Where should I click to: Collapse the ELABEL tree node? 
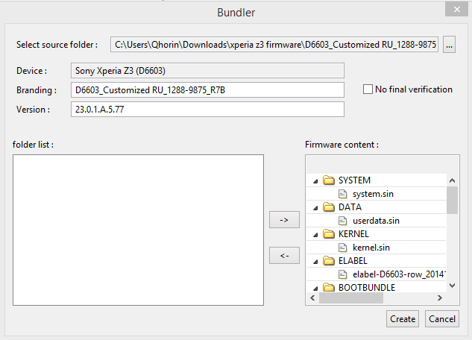coord(315,262)
